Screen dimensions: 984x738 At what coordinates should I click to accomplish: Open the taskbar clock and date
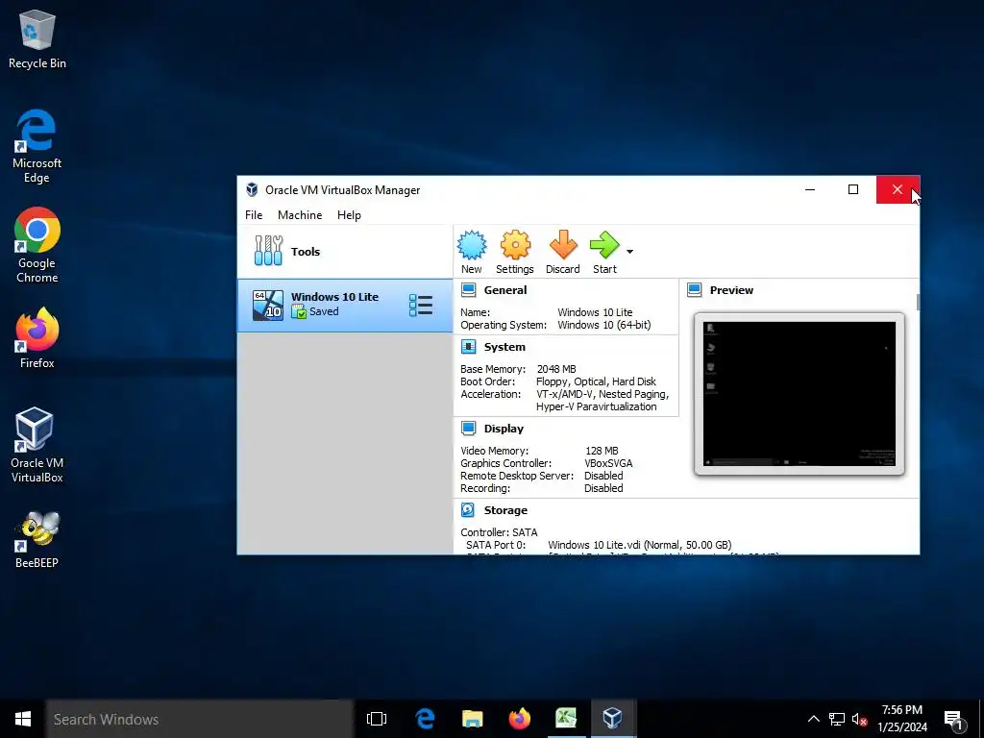[x=902, y=719]
